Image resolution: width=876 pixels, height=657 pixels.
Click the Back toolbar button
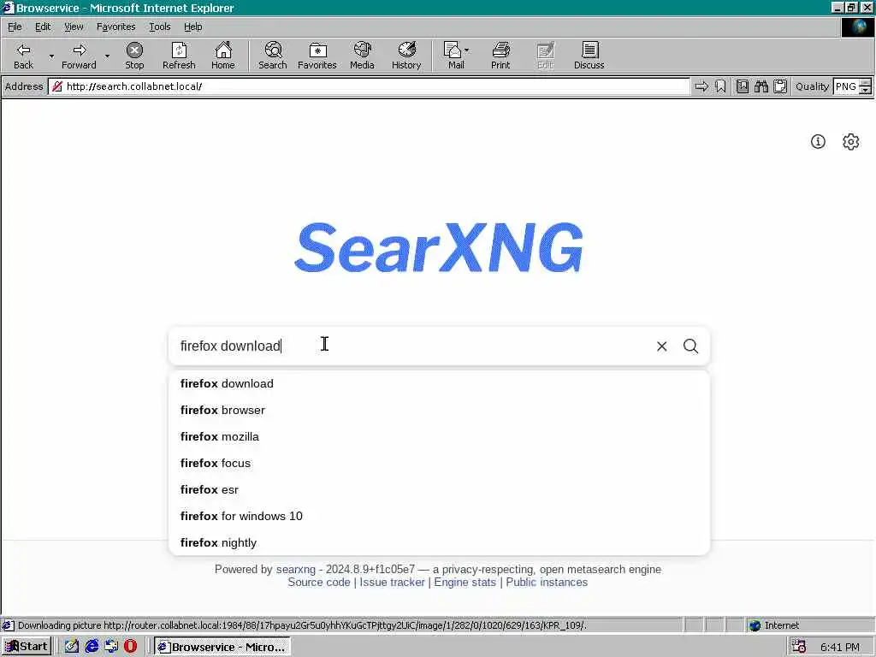tap(23, 56)
